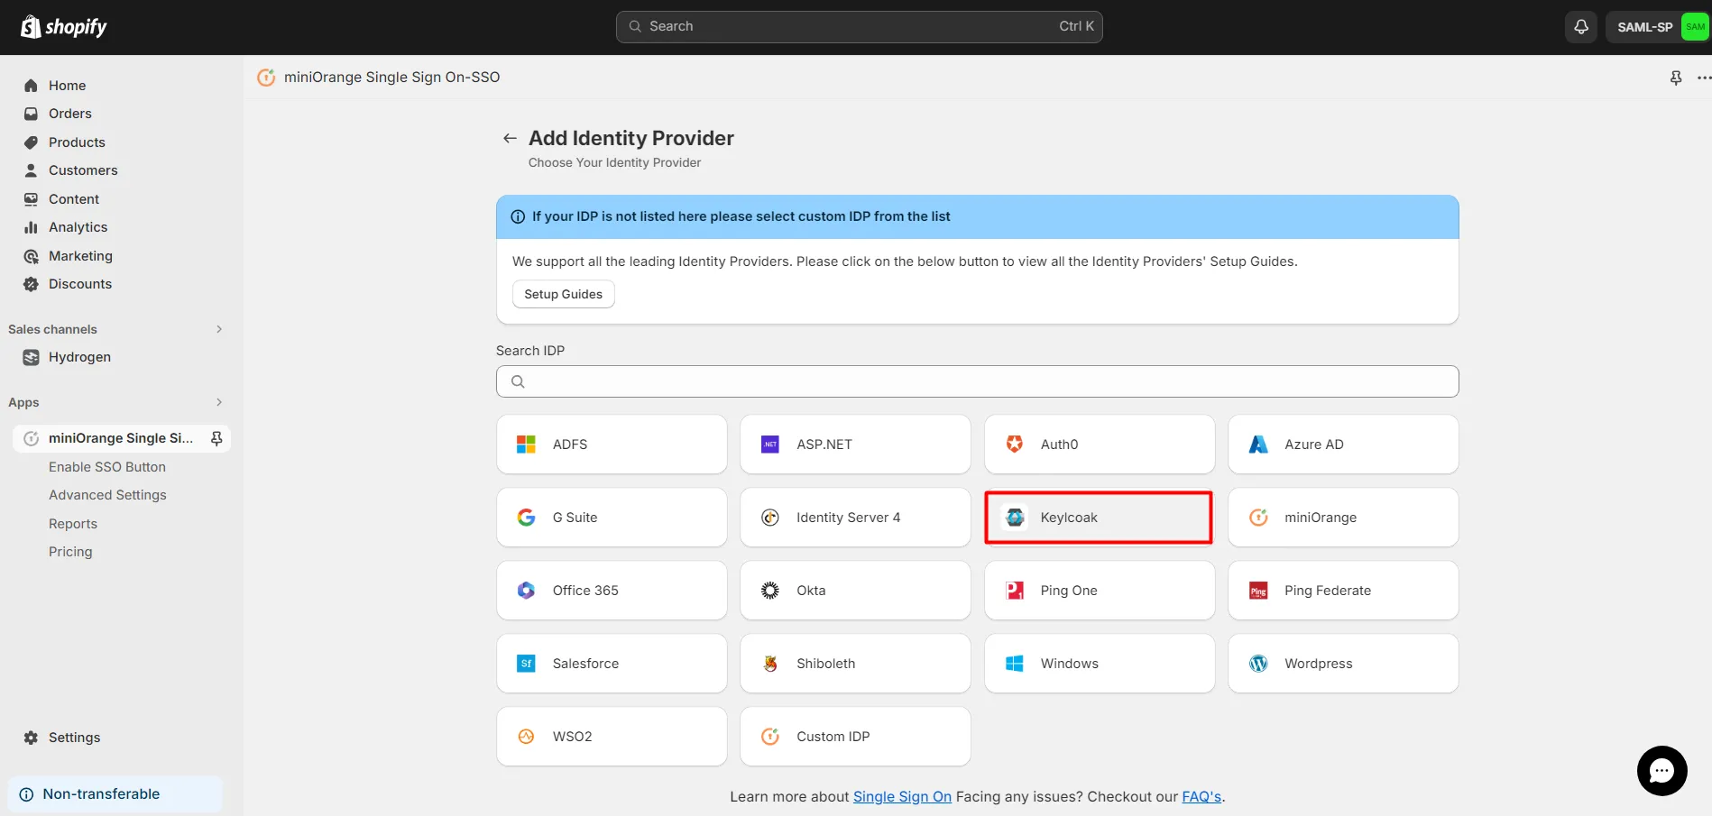Go back using the left arrow
The image size is (1712, 816).
(510, 138)
